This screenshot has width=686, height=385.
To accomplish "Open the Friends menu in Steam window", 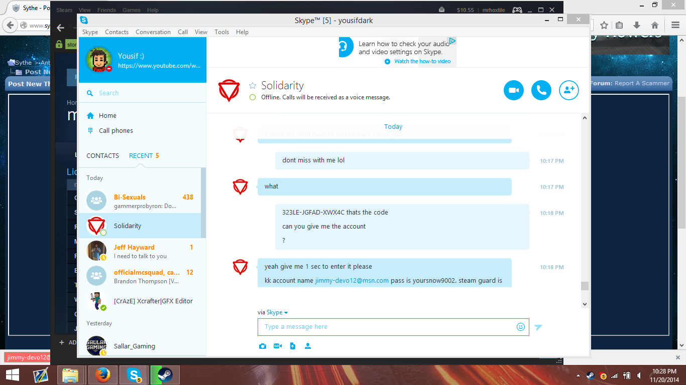I will point(106,10).
